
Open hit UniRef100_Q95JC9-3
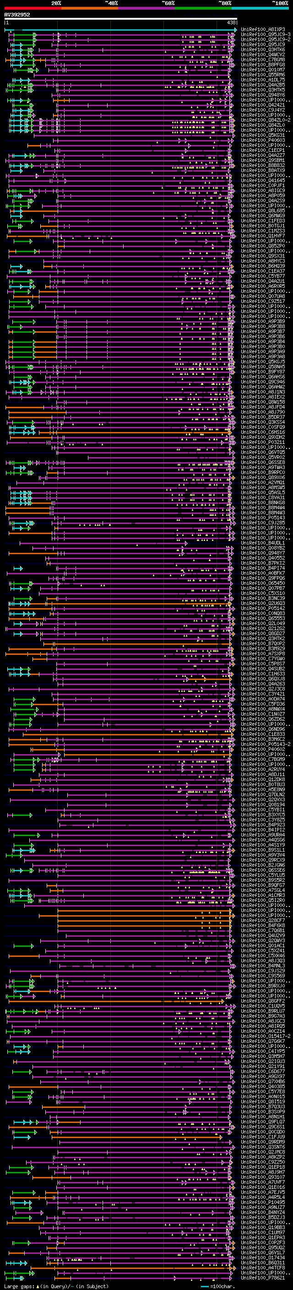266,35
